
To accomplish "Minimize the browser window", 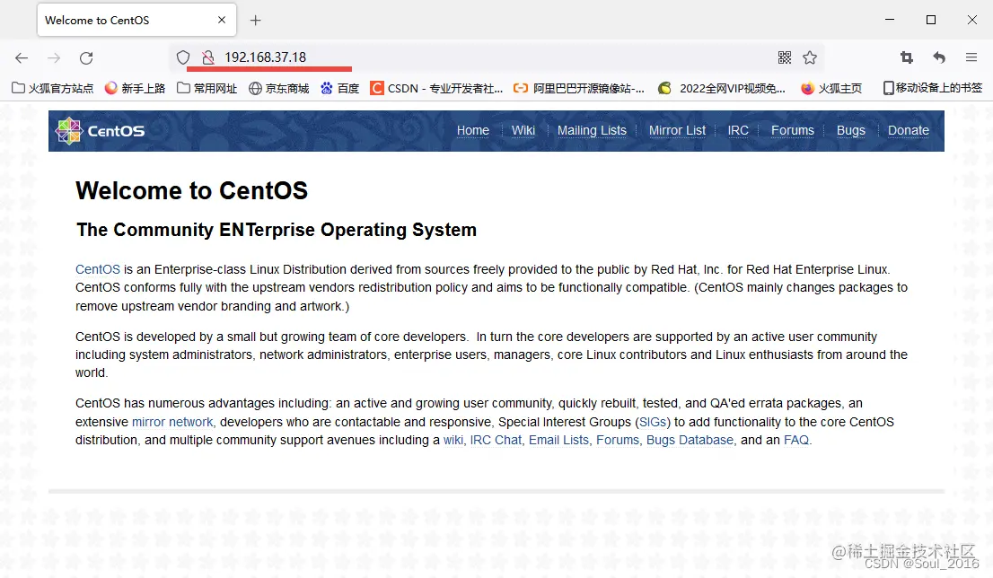I will (x=890, y=20).
